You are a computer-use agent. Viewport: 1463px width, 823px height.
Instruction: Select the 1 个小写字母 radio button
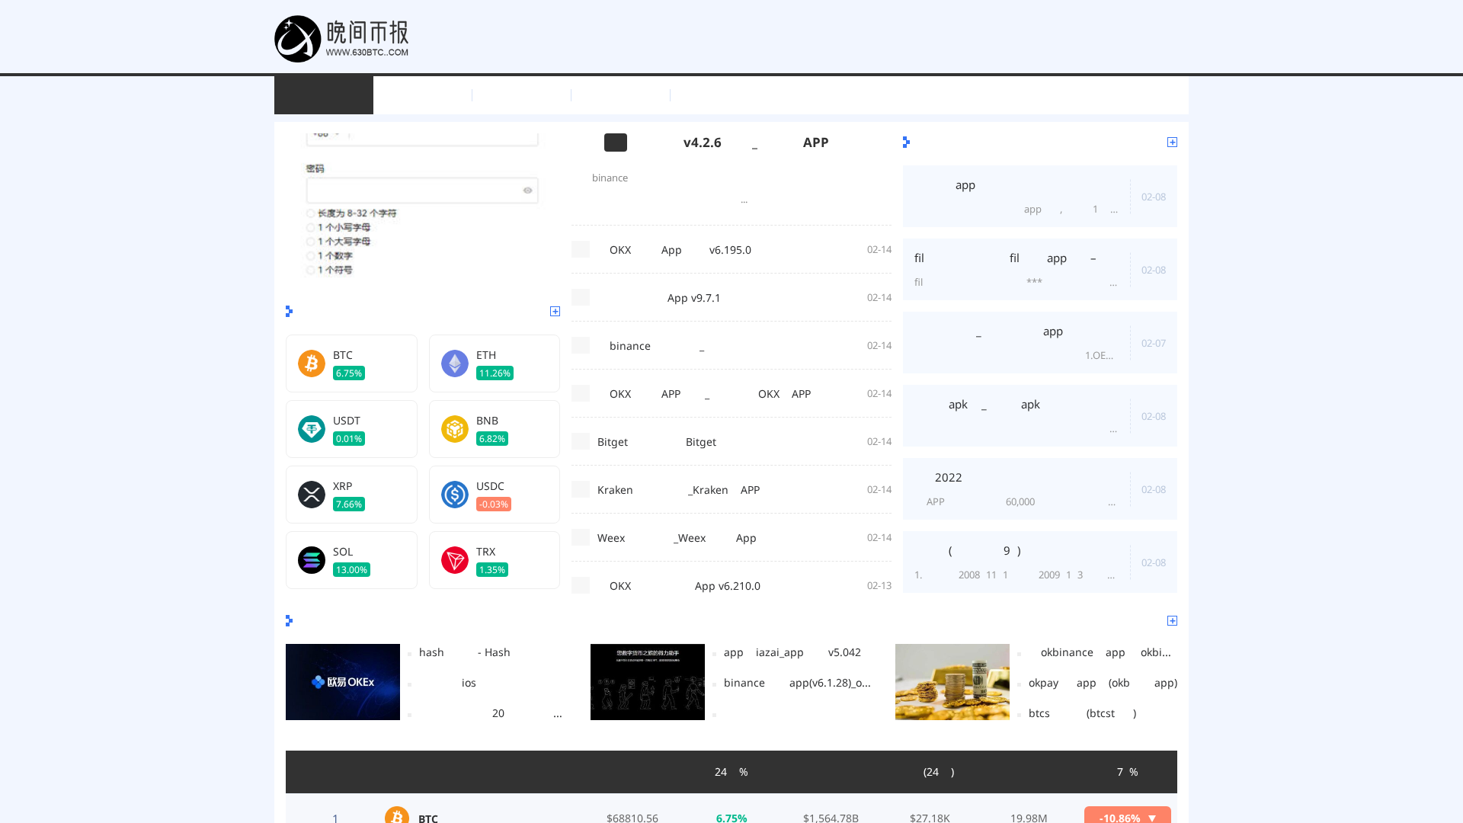[311, 227]
